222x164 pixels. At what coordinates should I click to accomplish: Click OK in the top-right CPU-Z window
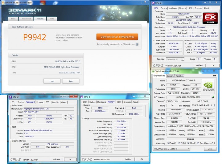(213, 66)
